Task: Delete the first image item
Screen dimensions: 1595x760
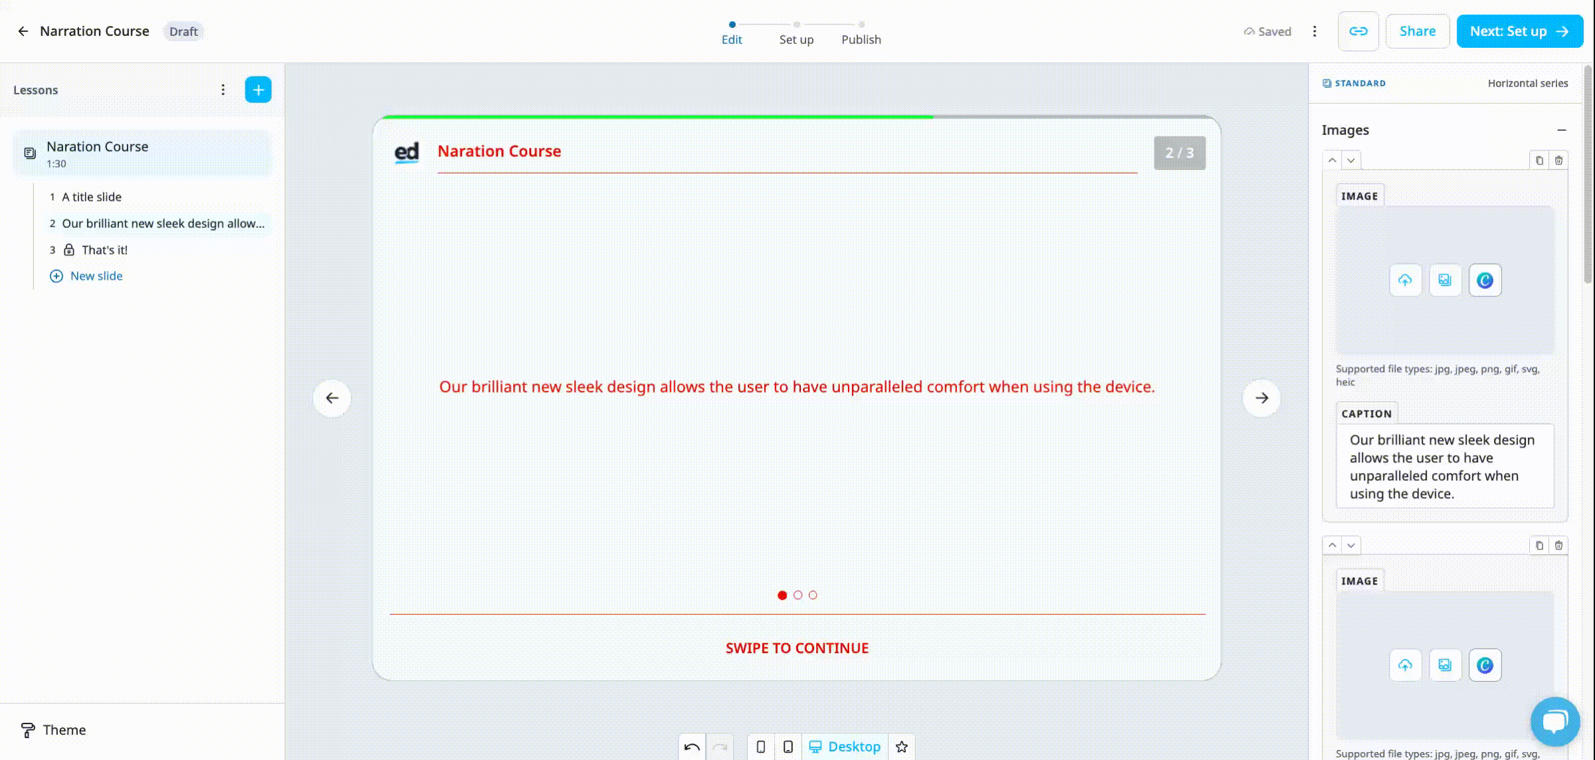Action: click(1558, 160)
